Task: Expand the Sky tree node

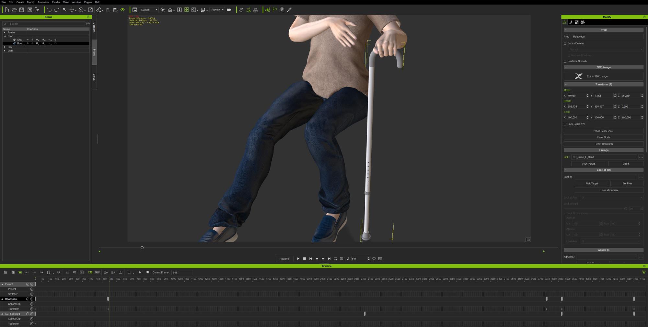Action: (x=5, y=47)
